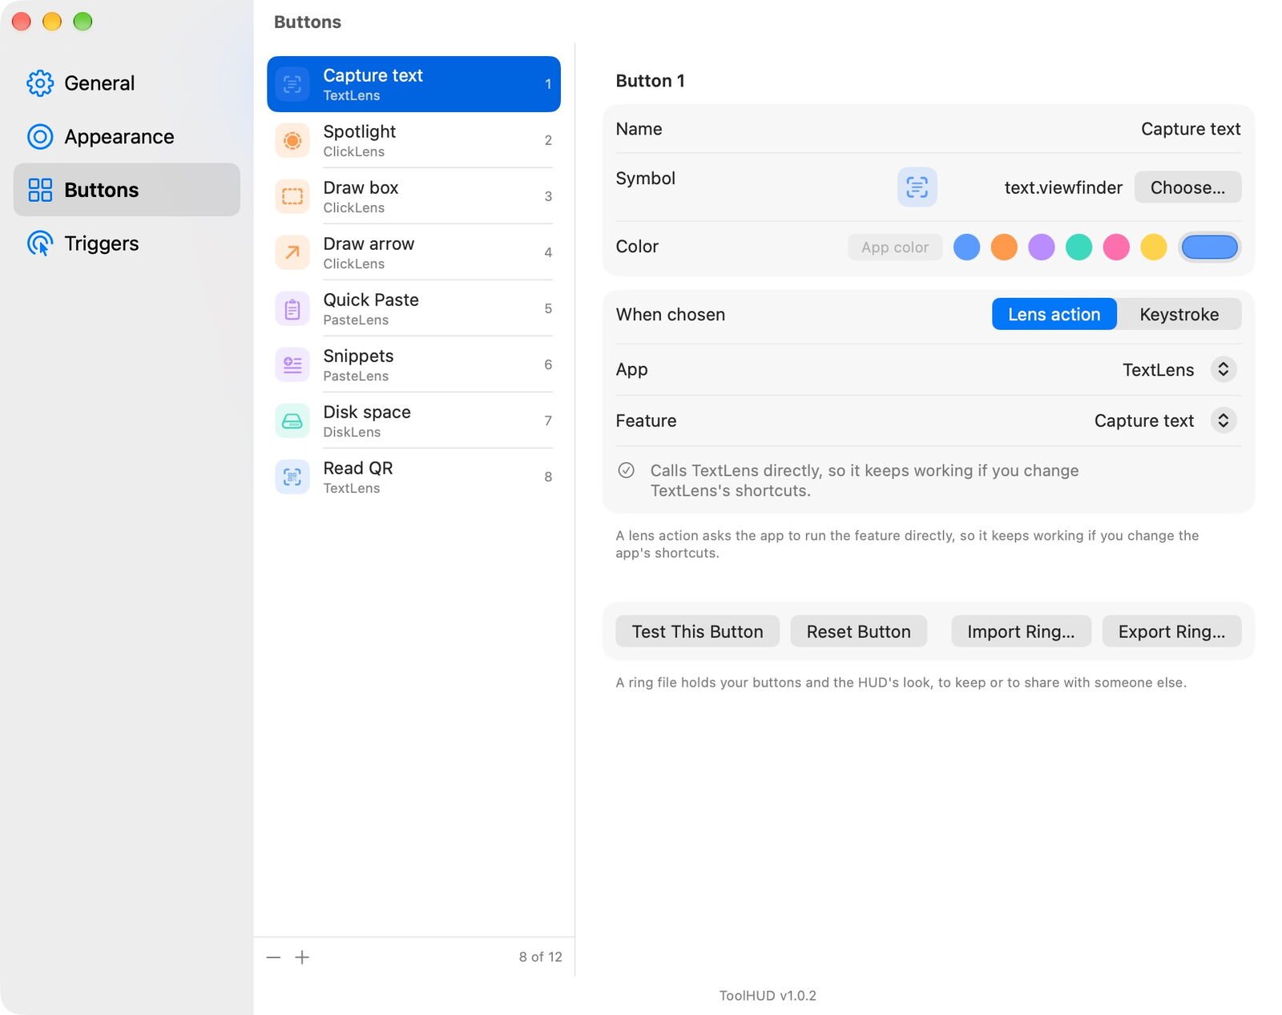
Task: Click Export Ring... button
Action: pos(1171,631)
